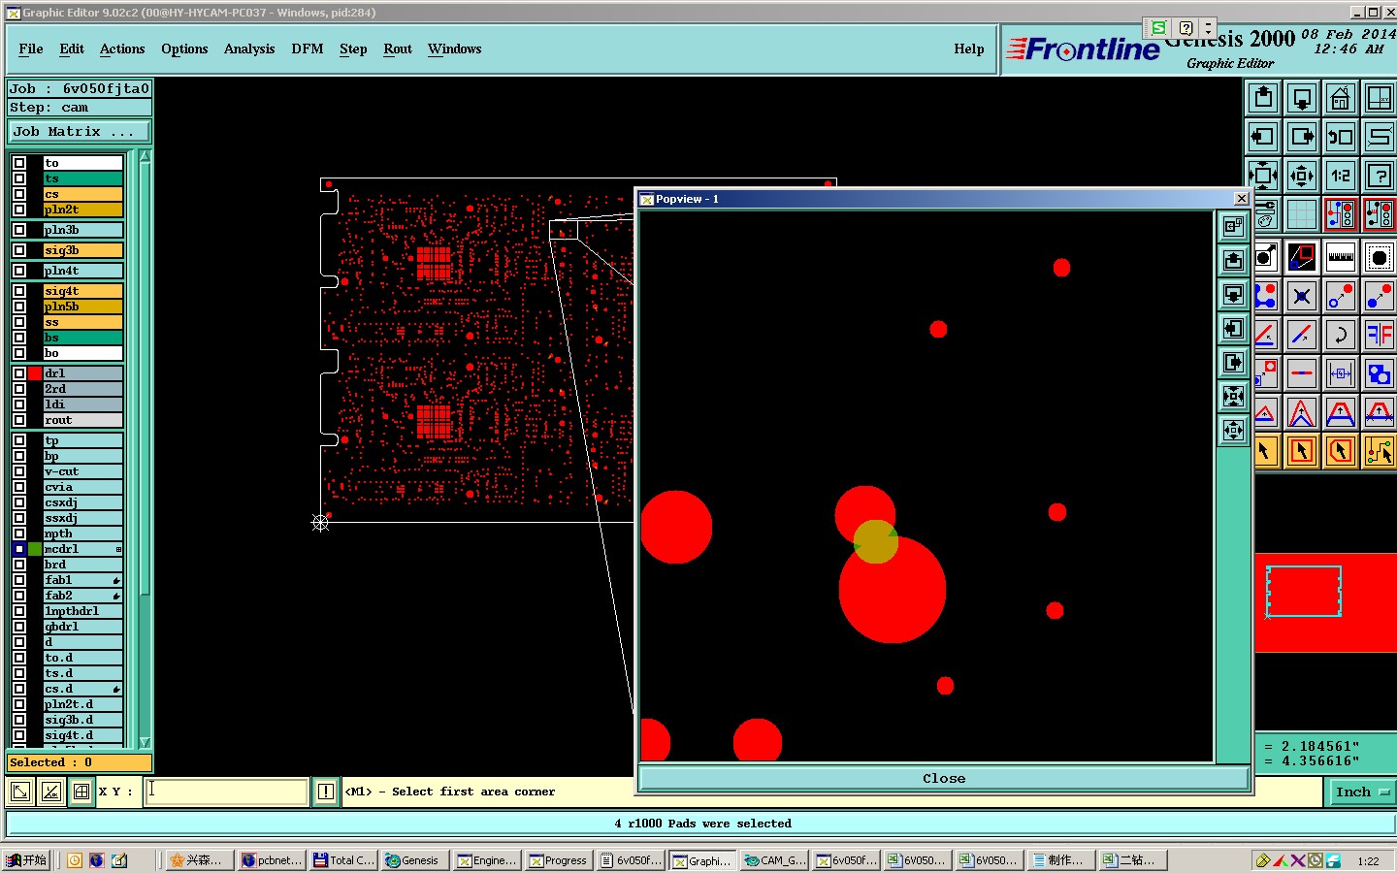Open CAM_G taskbar item
The height and width of the screenshot is (873, 1397).
click(774, 860)
